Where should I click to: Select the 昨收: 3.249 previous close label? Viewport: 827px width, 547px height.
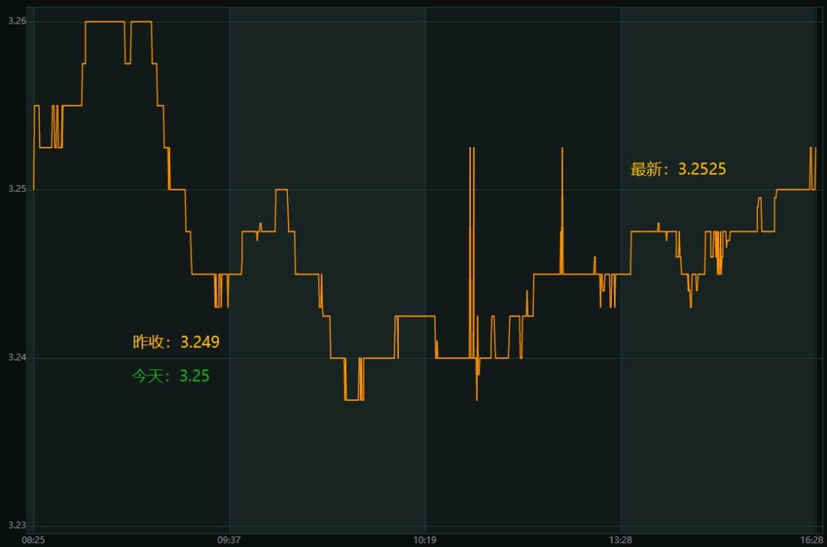pyautogui.click(x=176, y=342)
